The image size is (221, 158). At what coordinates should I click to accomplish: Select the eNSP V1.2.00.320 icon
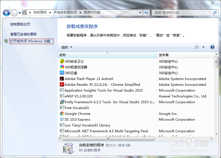click(62, 96)
